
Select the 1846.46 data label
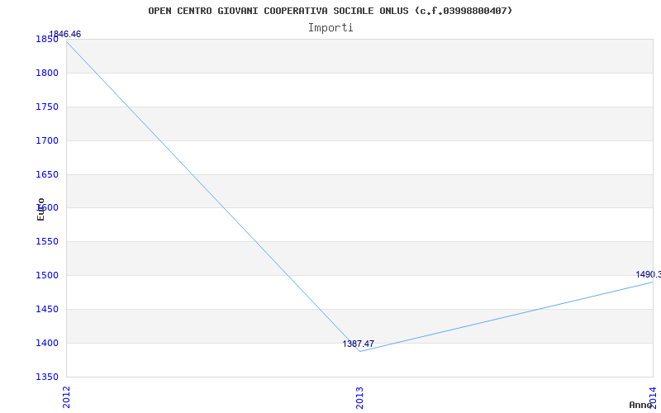coord(65,34)
